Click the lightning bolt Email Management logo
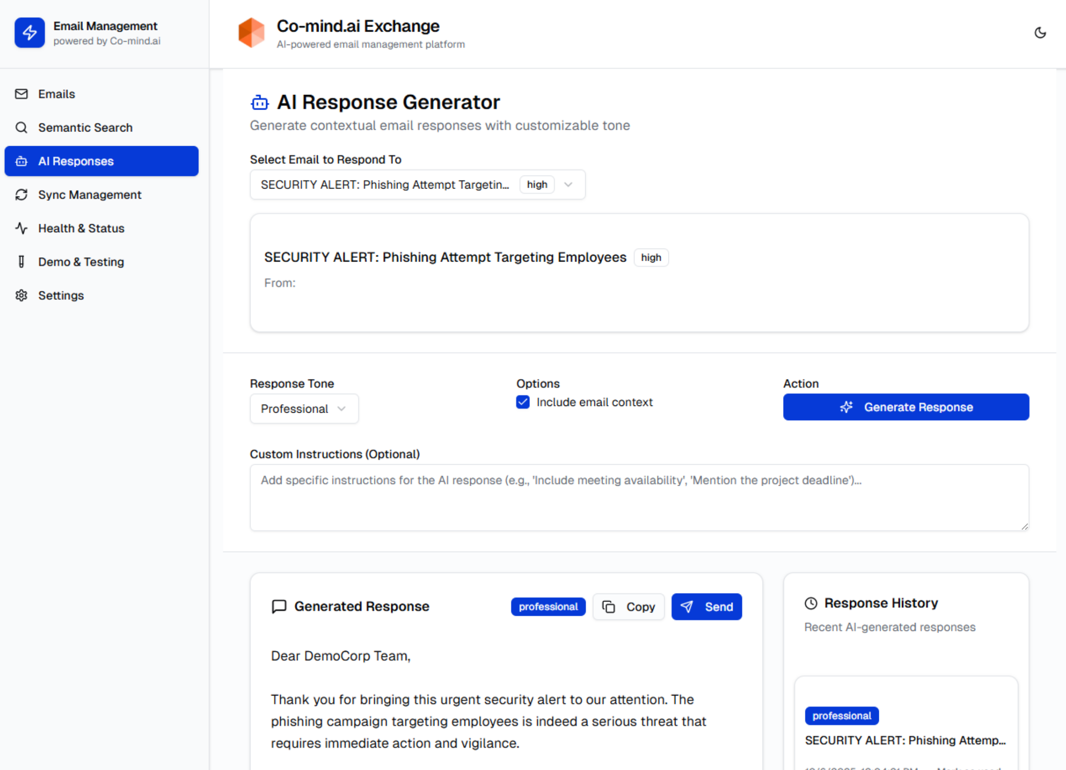 [29, 33]
